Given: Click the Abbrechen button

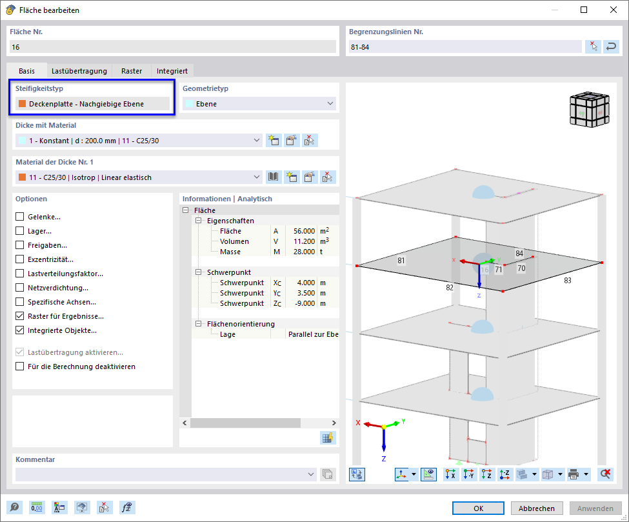Looking at the screenshot, I should point(537,508).
